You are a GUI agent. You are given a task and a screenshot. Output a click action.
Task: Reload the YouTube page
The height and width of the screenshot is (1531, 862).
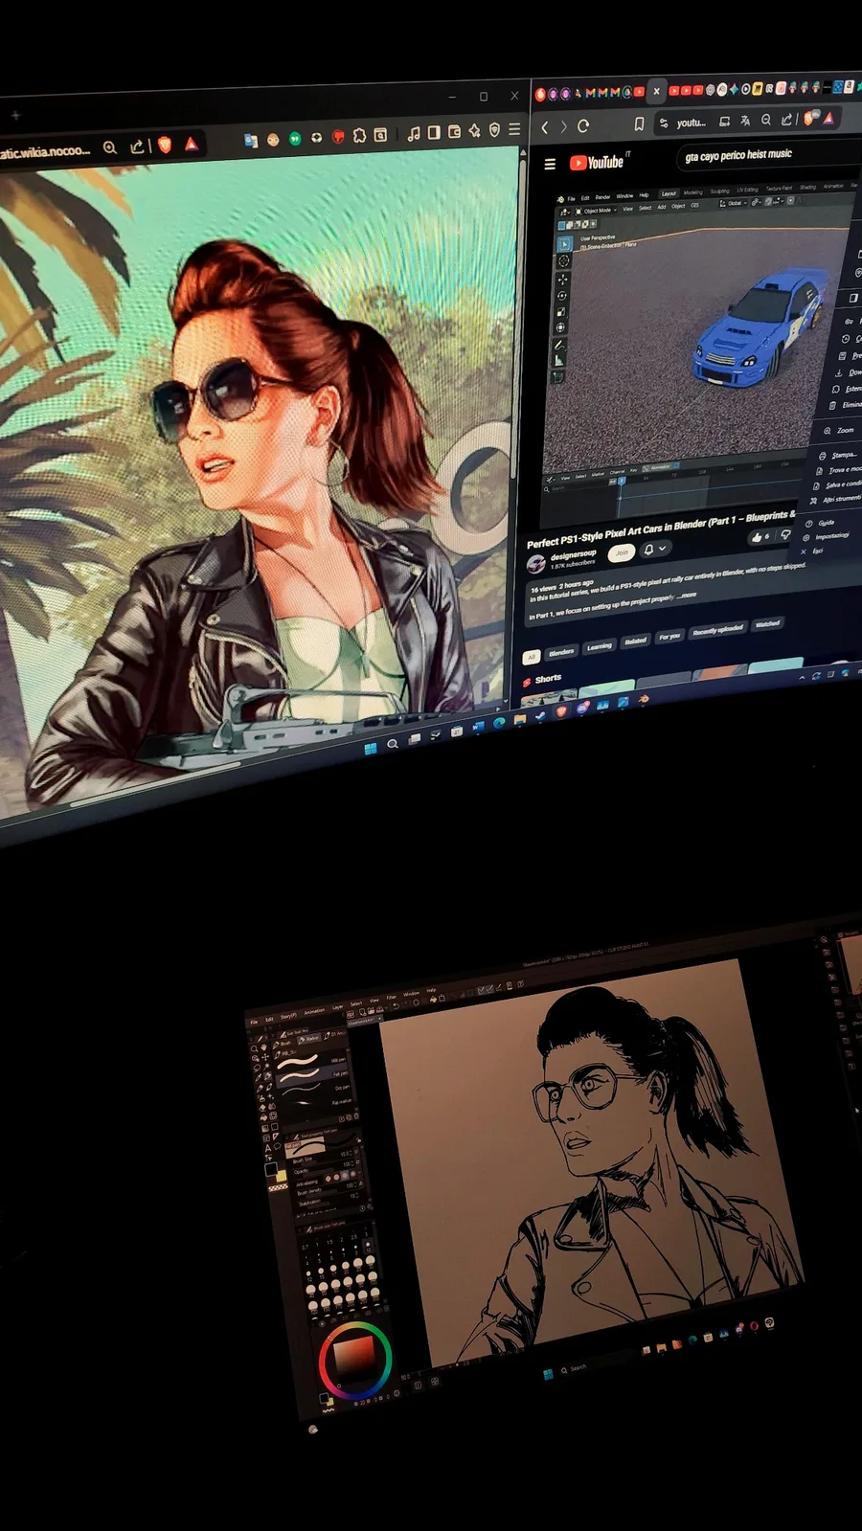click(583, 125)
